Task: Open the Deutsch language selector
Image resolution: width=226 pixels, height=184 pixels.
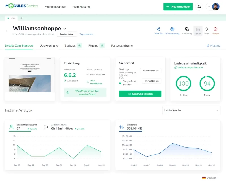Action: 210,178
